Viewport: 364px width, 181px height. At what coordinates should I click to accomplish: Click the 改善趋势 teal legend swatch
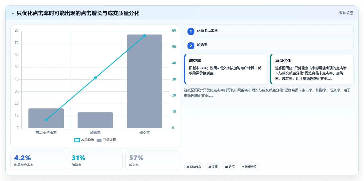click(77, 140)
